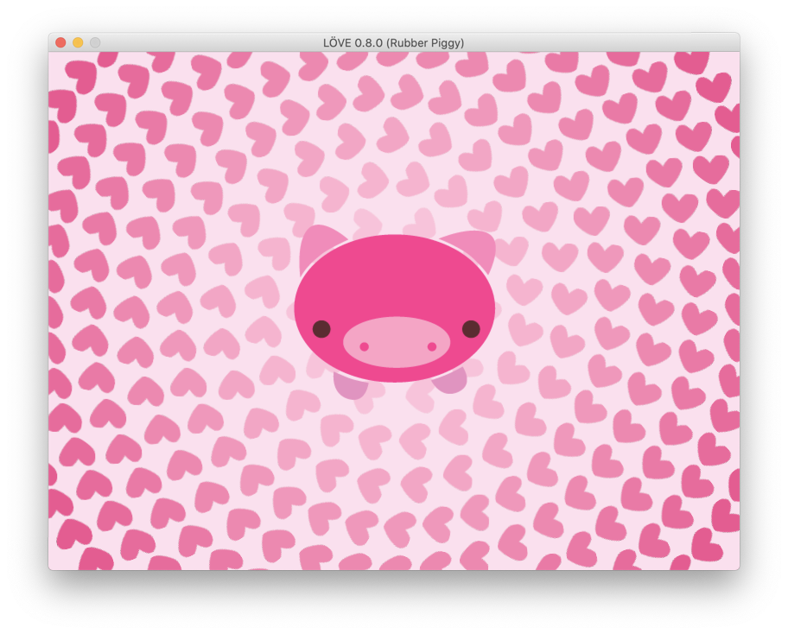Image resolution: width=788 pixels, height=634 pixels.
Task: Click the piggy's left ear
Action: click(319, 246)
